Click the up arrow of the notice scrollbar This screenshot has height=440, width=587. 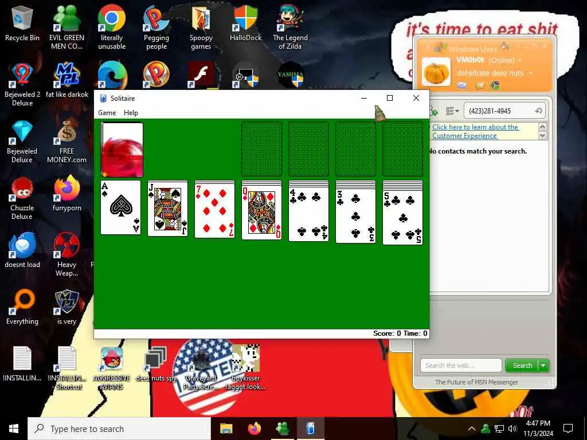pyautogui.click(x=542, y=127)
